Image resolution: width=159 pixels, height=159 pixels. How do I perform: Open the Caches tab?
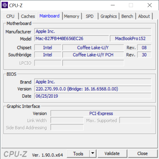[28, 16]
